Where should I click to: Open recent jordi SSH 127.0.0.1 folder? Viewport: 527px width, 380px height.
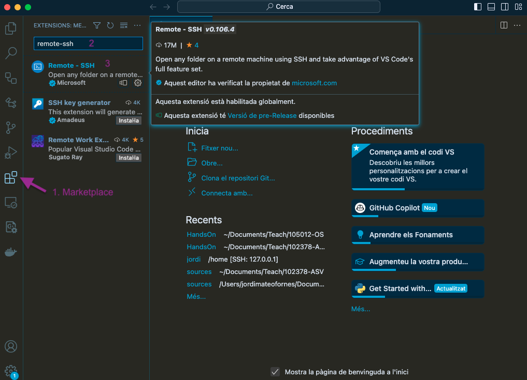(194, 259)
